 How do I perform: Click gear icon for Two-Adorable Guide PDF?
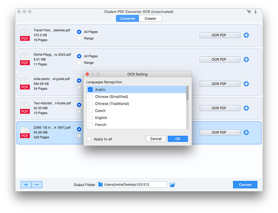[246, 108]
